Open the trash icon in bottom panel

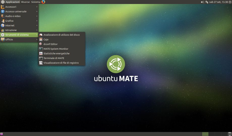229,134
